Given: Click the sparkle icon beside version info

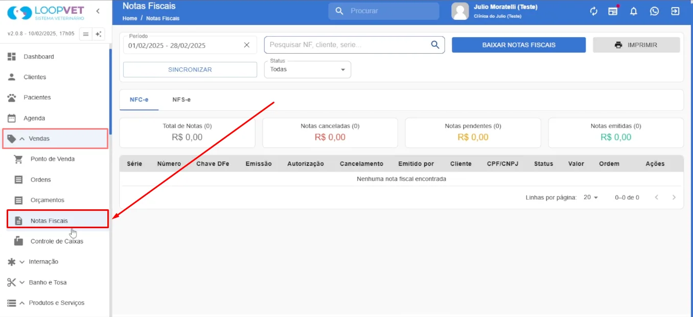Looking at the screenshot, I should (99, 34).
